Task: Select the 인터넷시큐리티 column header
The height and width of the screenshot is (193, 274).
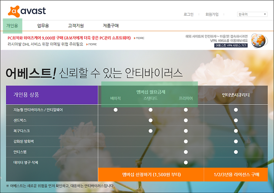Action: click(x=236, y=95)
